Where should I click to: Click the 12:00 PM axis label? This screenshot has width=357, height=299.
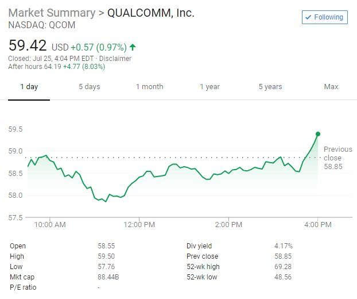click(x=139, y=225)
